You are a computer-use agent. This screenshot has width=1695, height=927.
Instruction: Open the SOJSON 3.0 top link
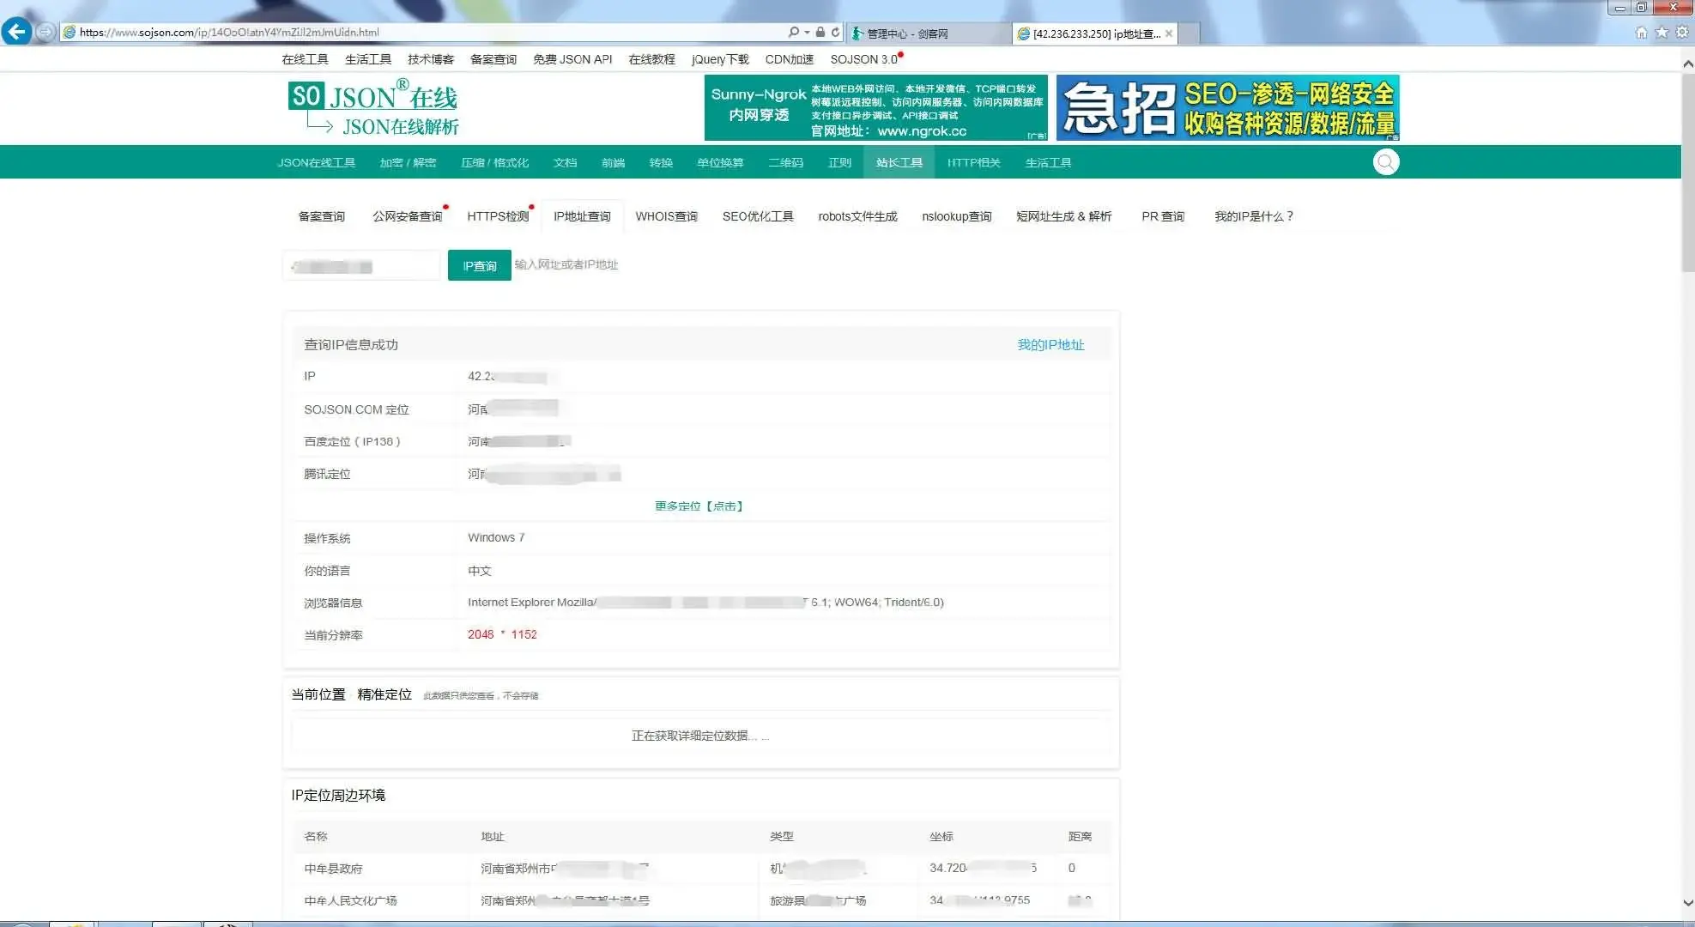point(864,59)
